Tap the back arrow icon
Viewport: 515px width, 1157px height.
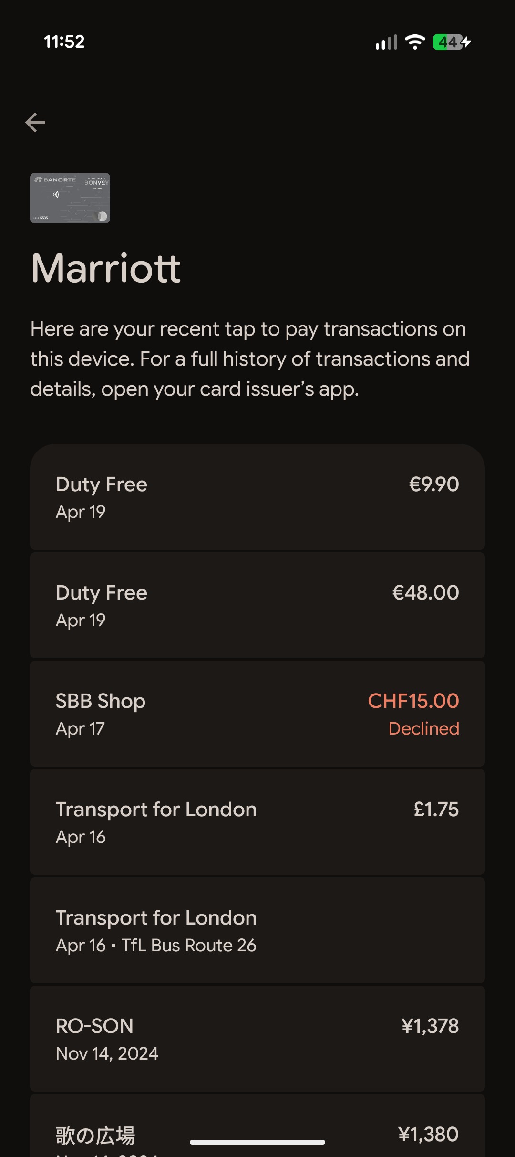coord(35,123)
